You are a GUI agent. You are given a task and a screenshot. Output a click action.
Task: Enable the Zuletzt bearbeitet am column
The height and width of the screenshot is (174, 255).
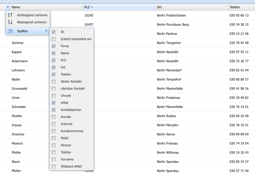[53, 39]
